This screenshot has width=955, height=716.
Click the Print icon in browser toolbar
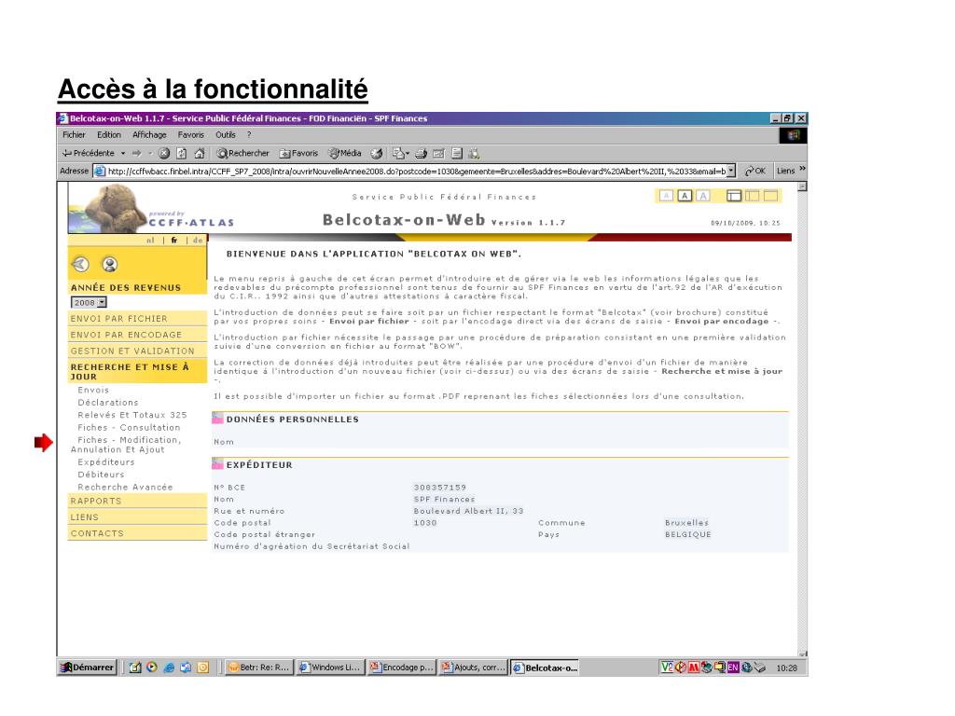(421, 154)
